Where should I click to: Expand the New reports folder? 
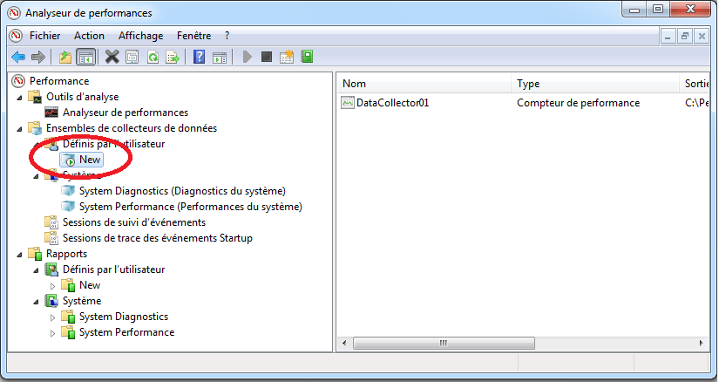[x=53, y=285]
